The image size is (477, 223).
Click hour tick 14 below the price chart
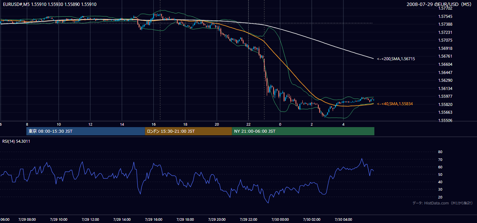click(122, 124)
